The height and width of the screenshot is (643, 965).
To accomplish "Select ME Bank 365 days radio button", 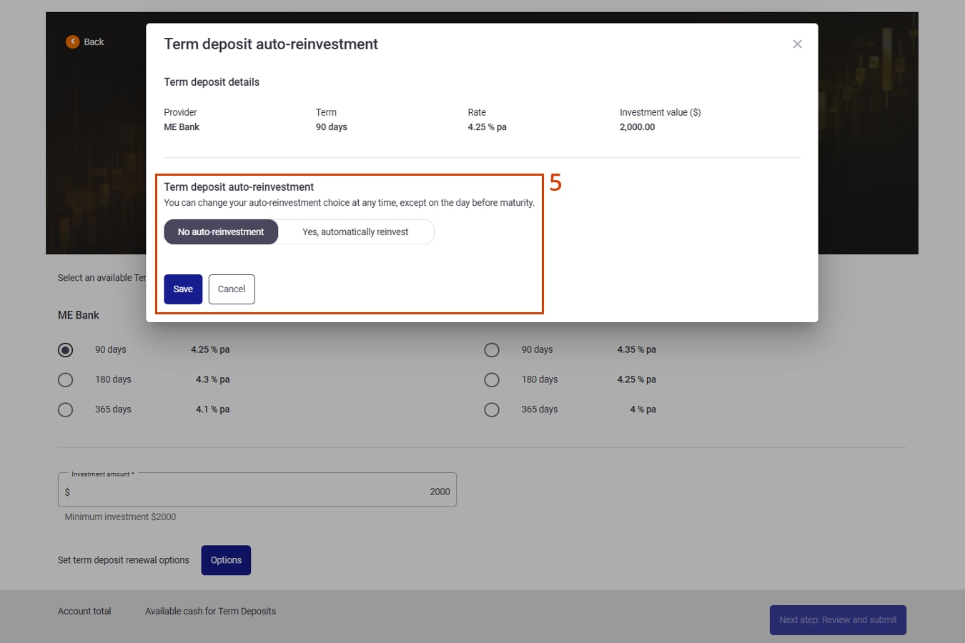I will (66, 410).
